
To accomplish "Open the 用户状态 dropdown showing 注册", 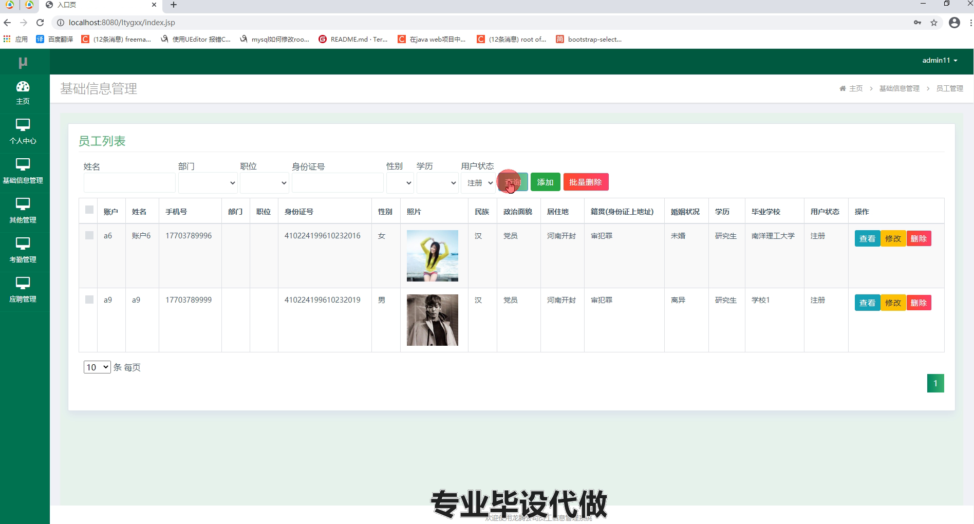I will coord(478,183).
